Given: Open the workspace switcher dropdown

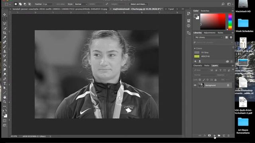Looking at the screenshot, I should tap(230, 4).
